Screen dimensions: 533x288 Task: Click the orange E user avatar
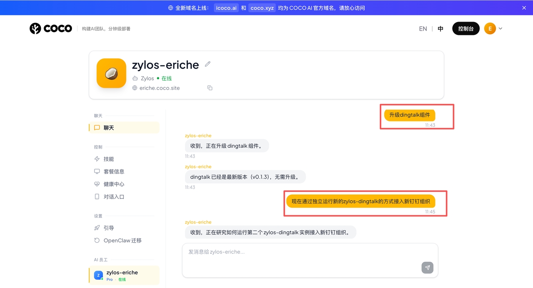point(490,29)
